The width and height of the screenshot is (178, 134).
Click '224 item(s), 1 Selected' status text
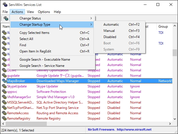[x=18, y=130]
